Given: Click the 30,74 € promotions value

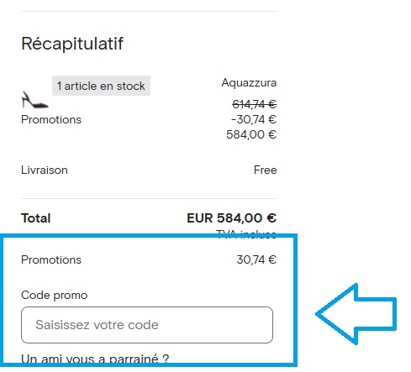Looking at the screenshot, I should (256, 259).
